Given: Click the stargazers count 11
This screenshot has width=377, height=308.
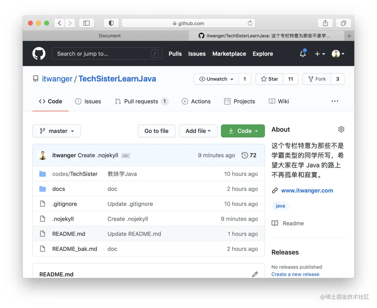Looking at the screenshot, I should [291, 79].
